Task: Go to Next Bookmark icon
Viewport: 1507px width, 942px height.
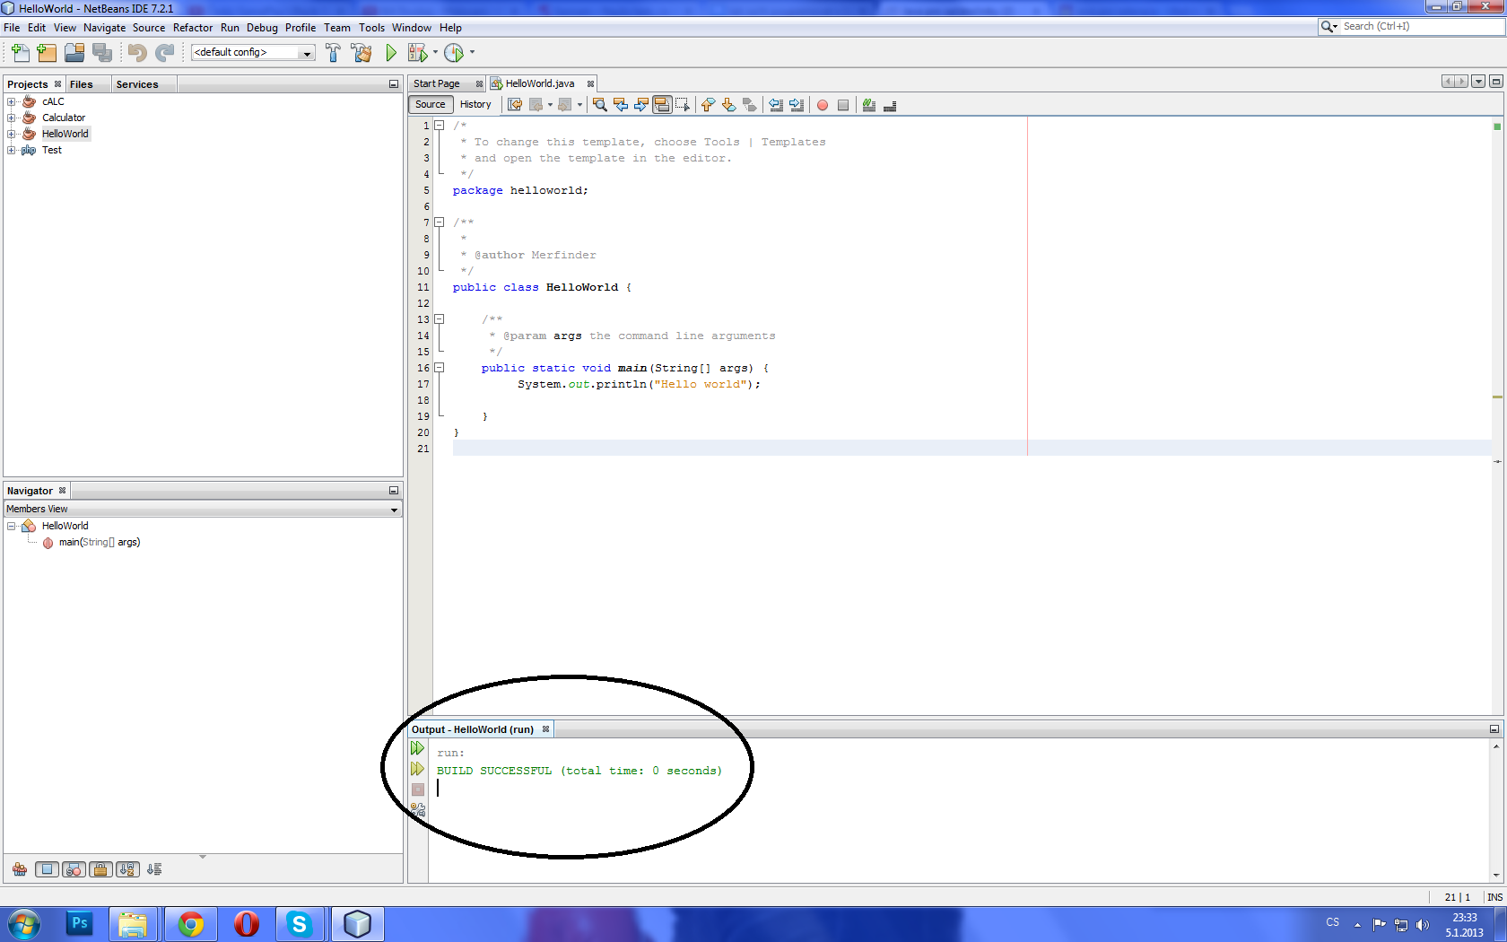Action: tap(728, 105)
